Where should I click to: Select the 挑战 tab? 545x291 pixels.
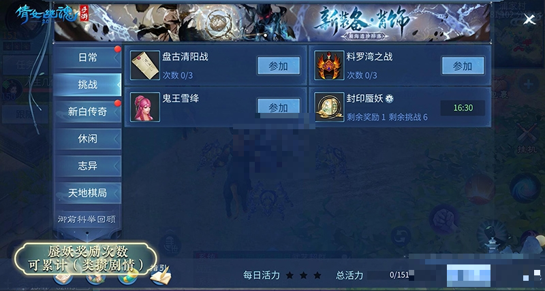[88, 84]
